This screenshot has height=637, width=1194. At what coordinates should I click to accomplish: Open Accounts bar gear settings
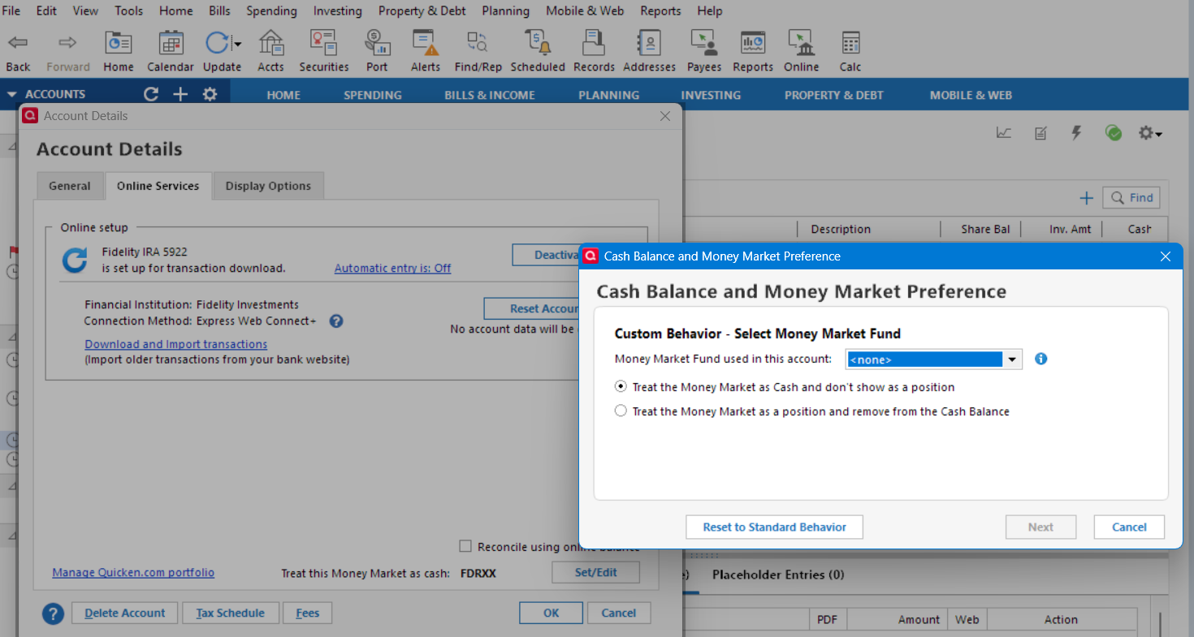point(210,94)
